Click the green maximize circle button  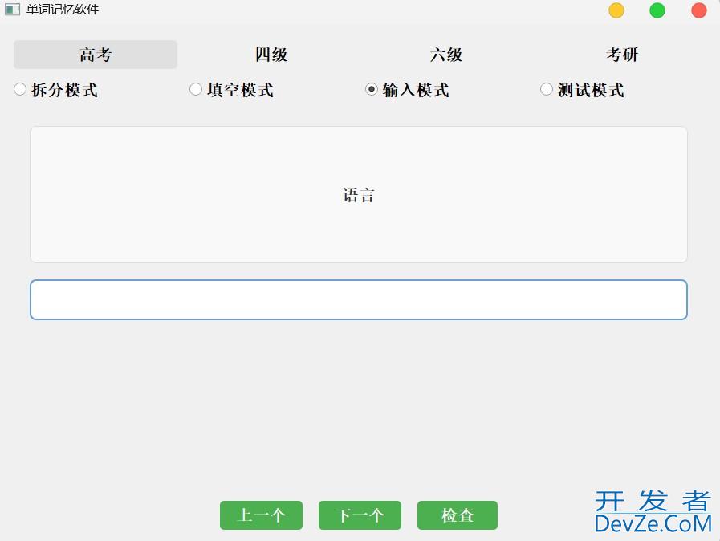tap(657, 10)
